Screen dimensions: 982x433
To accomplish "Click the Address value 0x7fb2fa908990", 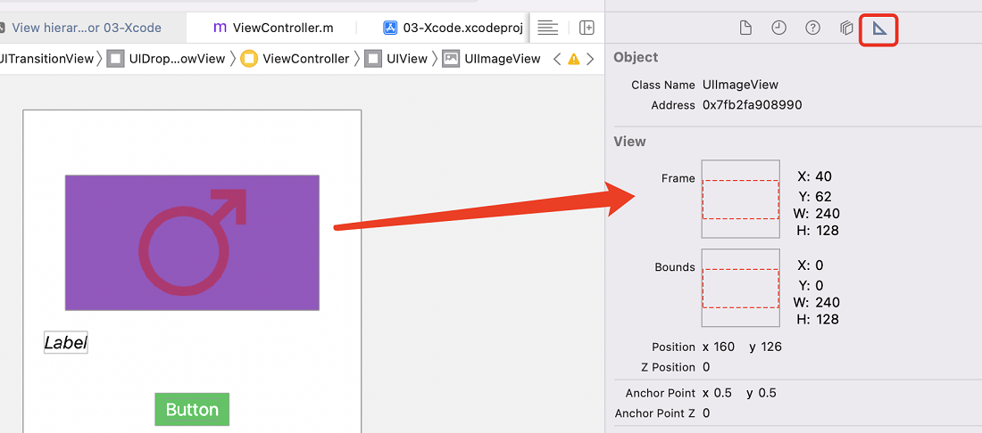I will point(753,105).
